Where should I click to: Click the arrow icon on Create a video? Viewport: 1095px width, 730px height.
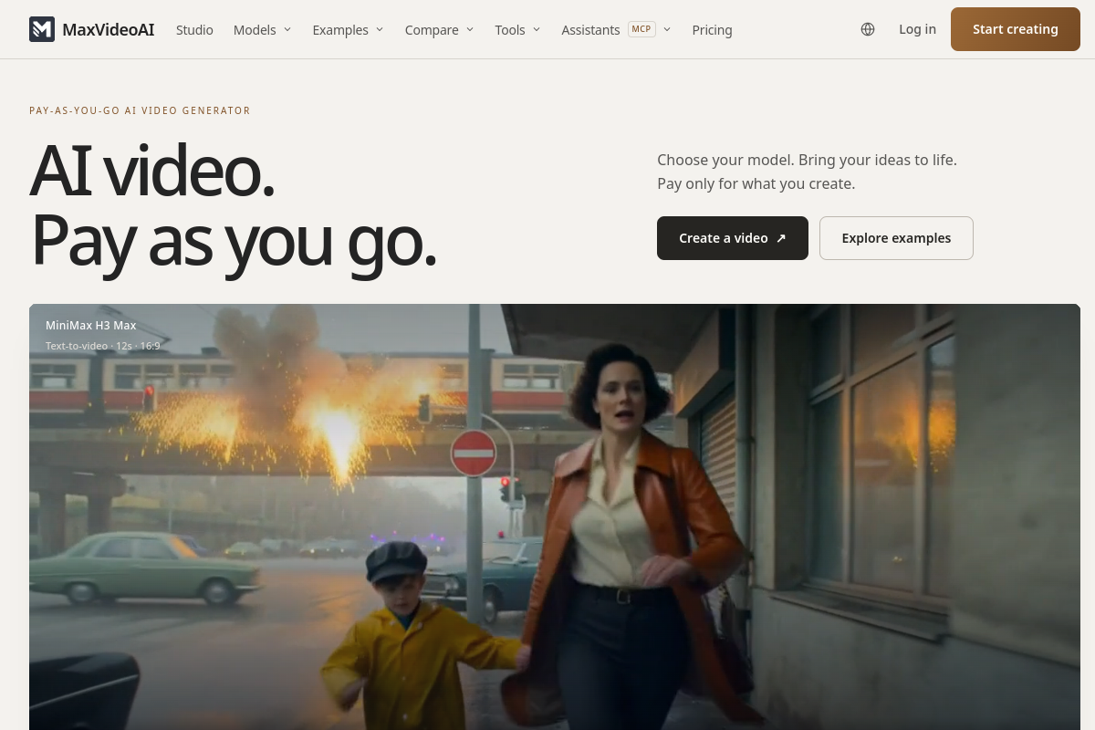(x=781, y=238)
